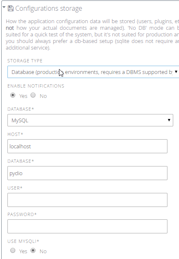Click the USER* field label
Viewport: 179px width, 259px height.
(15, 188)
